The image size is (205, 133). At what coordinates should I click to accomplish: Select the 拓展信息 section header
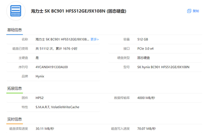click(15, 88)
